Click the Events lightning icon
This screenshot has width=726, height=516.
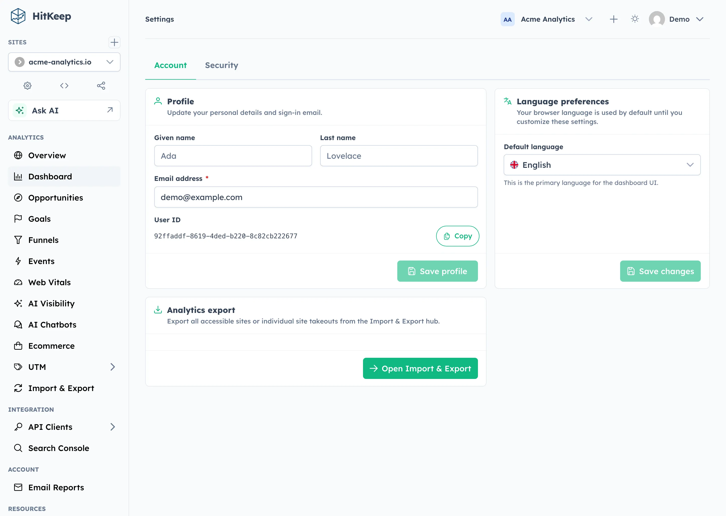pos(18,261)
